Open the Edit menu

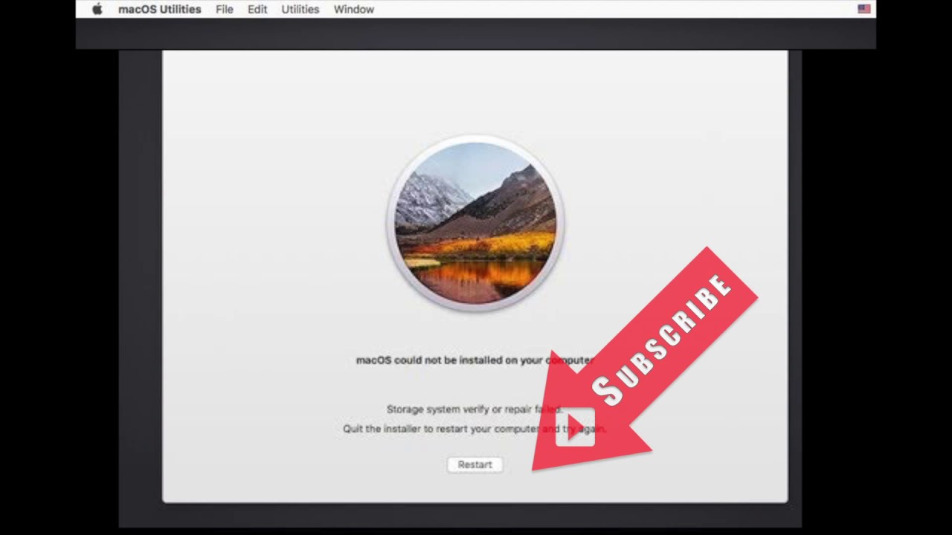click(x=257, y=9)
